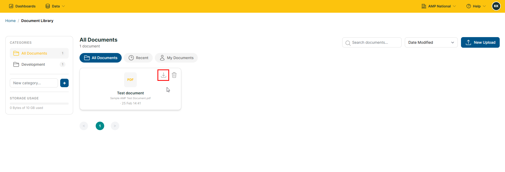Open the Data dropdown menu
Image resolution: width=505 pixels, height=172 pixels.
pyautogui.click(x=55, y=6)
